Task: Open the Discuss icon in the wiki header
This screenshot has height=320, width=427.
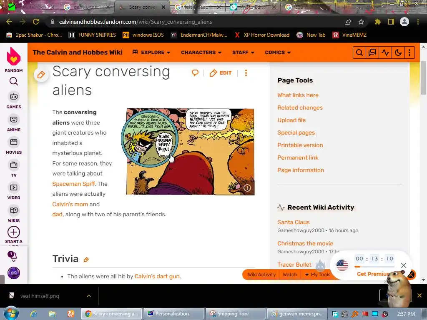Action: [372, 52]
